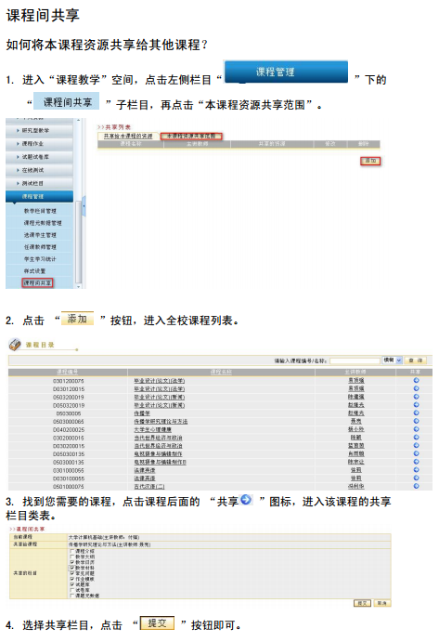Click the sidebar vertical scrollbar
The height and width of the screenshot is (642, 439).
coord(79,203)
